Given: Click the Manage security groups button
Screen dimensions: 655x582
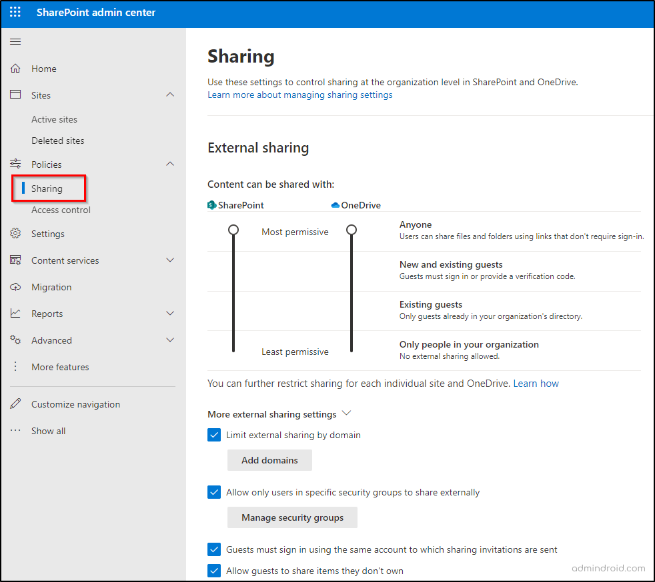Looking at the screenshot, I should point(292,517).
